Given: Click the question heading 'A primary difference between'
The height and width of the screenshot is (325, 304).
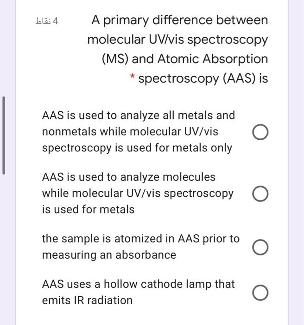Looking at the screenshot, I should tap(180, 20).
